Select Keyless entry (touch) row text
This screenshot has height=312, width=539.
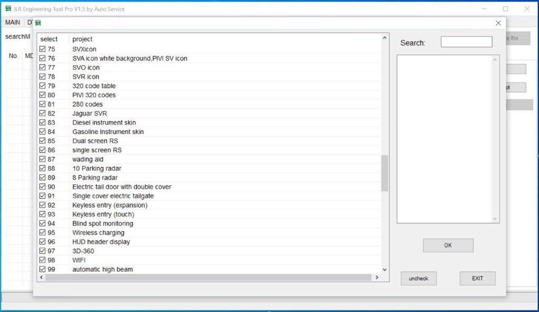tap(103, 214)
